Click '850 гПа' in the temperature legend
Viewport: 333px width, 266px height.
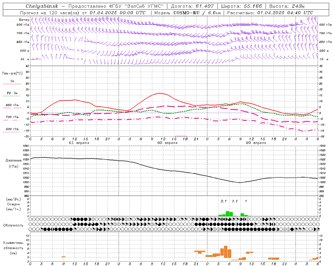pyautogui.click(x=12, y=105)
